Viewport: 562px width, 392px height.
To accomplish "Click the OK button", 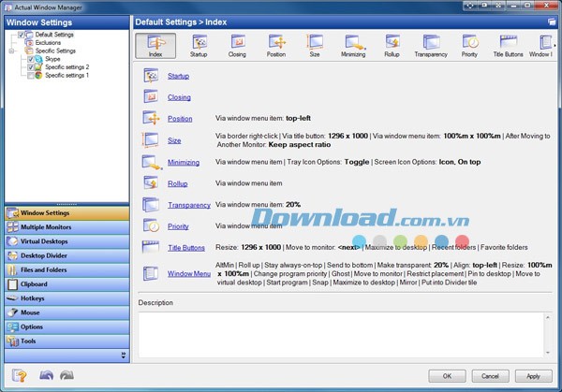I will pyautogui.click(x=447, y=376).
